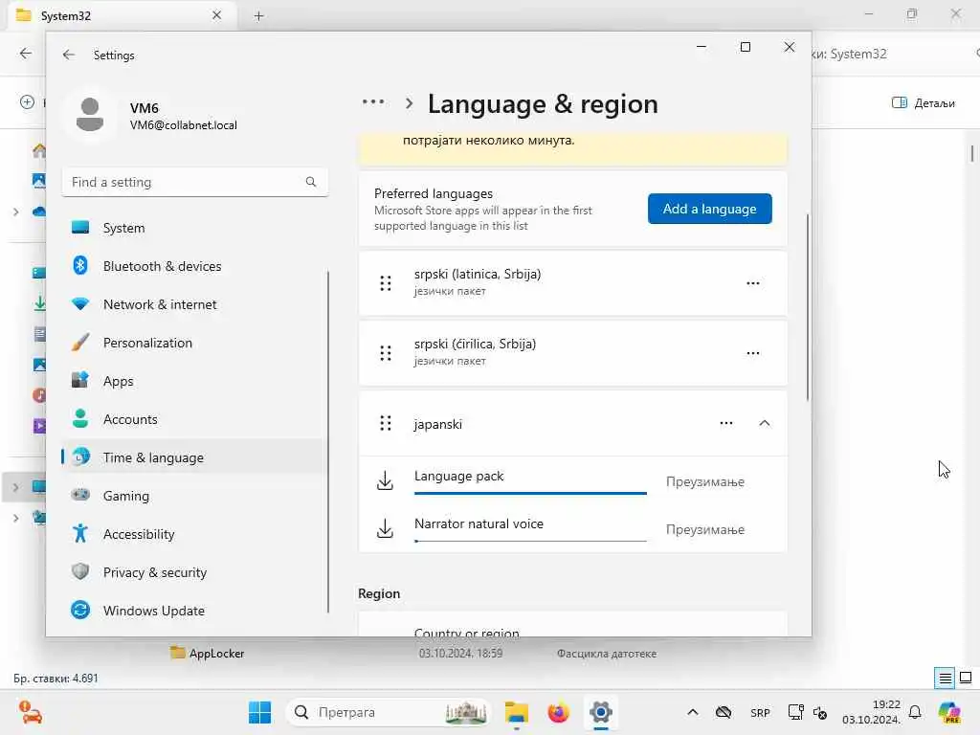Click the Accessibility figure icon
The width and height of the screenshot is (980, 735).
pos(80,534)
